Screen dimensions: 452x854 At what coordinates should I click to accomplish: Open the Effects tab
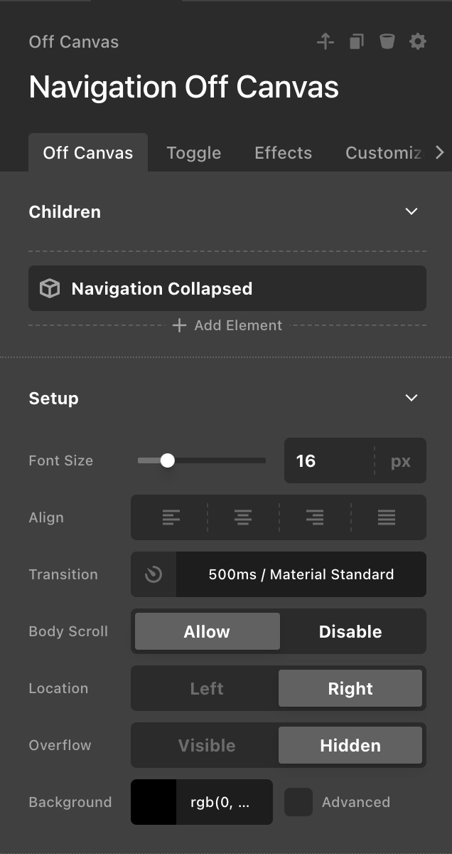[x=283, y=153]
